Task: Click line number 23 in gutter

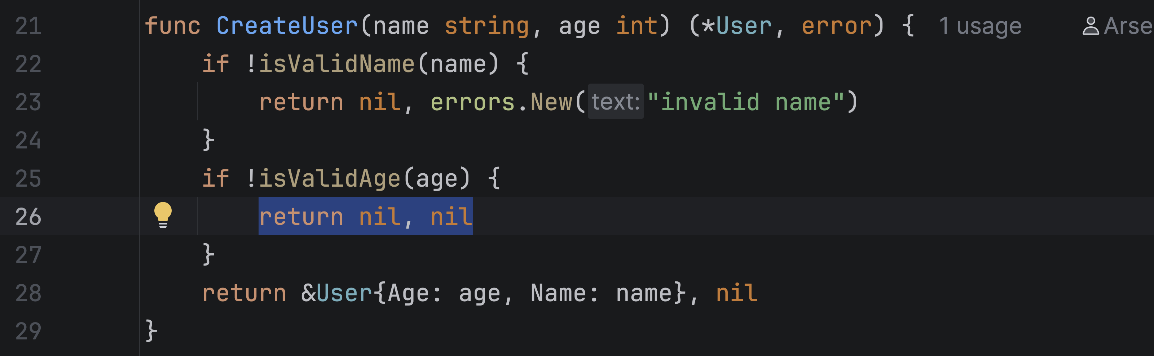Action: [28, 102]
